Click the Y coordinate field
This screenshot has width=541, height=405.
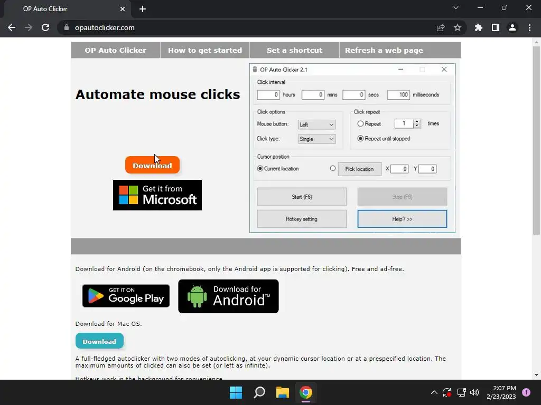[x=427, y=169]
